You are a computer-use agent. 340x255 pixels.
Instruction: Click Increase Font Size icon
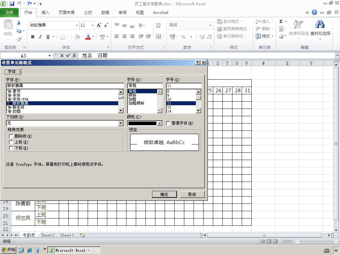99,25
